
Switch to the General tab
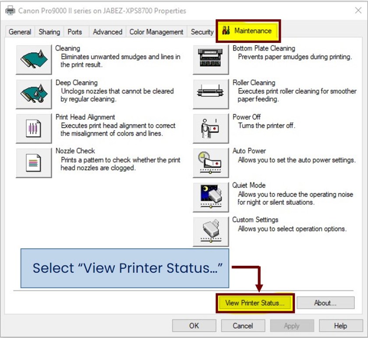(19, 32)
